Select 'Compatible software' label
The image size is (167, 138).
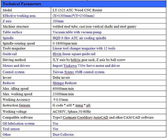tap(18, 118)
